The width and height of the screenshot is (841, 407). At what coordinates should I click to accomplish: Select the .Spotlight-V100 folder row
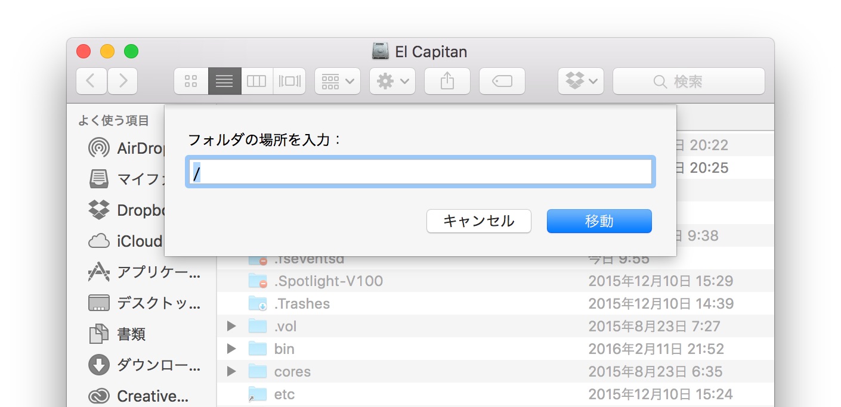495,281
